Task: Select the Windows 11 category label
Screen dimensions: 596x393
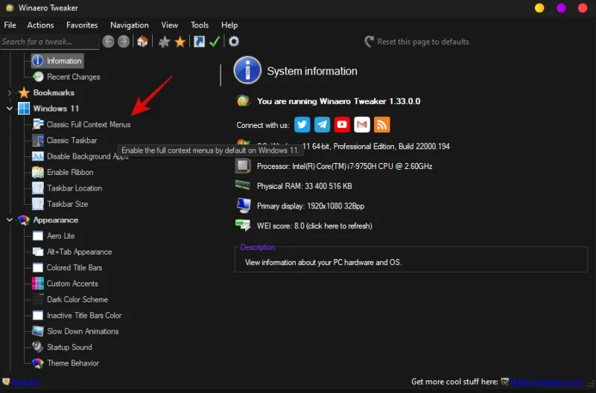Action: (56, 109)
